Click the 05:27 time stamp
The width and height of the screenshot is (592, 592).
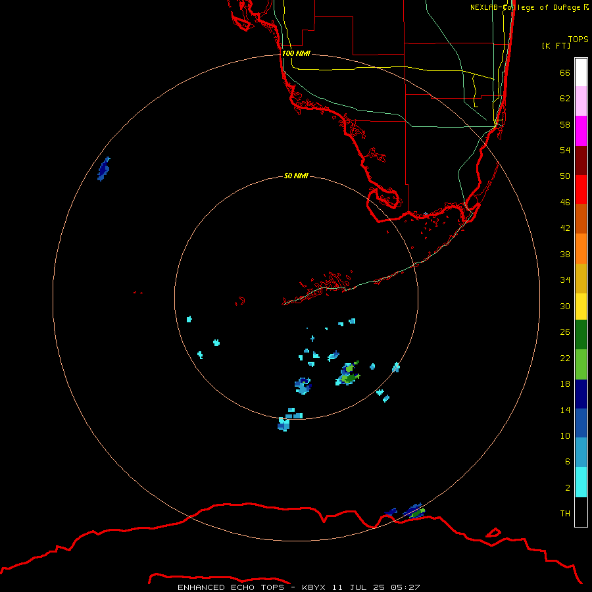(406, 587)
